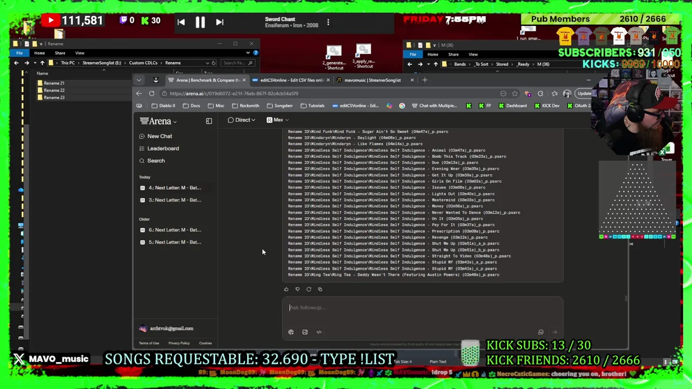Expand address bar history dropdown in Rename explorer
The image size is (692, 389).
click(x=207, y=63)
